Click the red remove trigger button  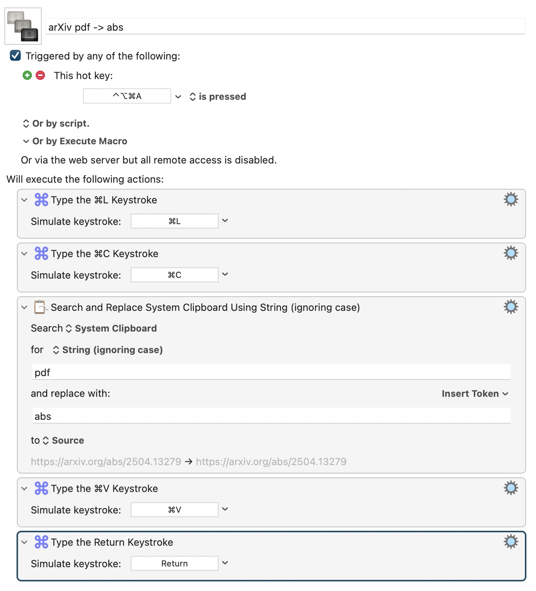[x=40, y=75]
